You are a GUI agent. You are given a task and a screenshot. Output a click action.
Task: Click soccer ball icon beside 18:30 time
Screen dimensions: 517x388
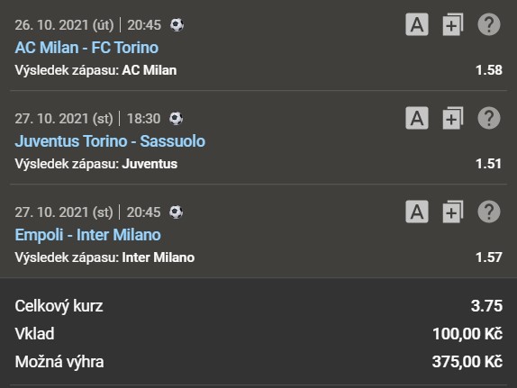tap(176, 118)
